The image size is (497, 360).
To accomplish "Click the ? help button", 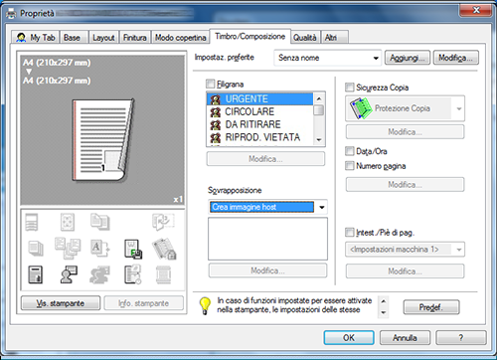I will pyautogui.click(x=461, y=338).
